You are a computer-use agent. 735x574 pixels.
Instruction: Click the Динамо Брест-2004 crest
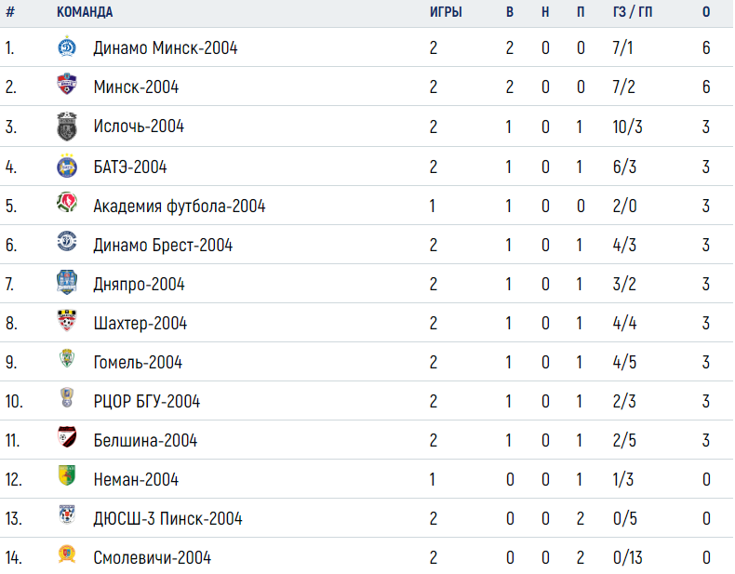[67, 241]
